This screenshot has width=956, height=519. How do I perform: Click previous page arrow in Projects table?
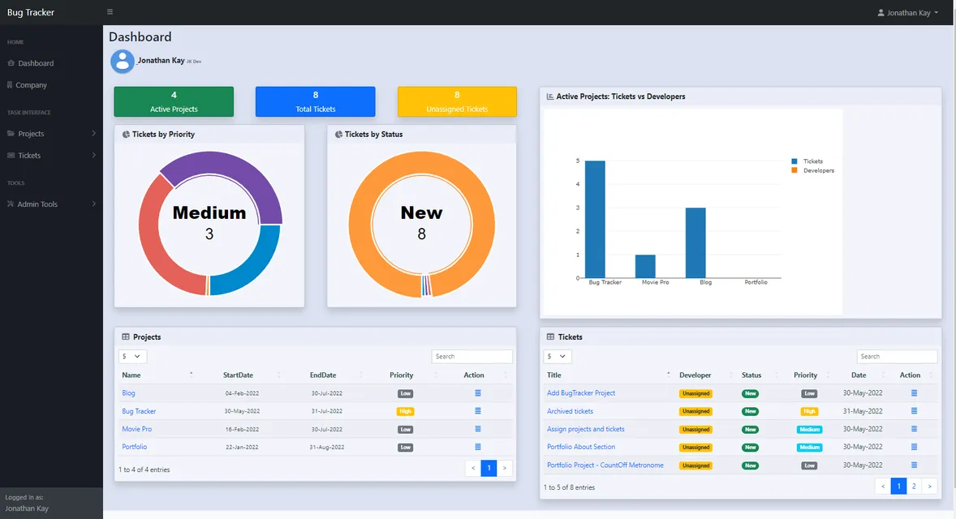[x=473, y=468]
